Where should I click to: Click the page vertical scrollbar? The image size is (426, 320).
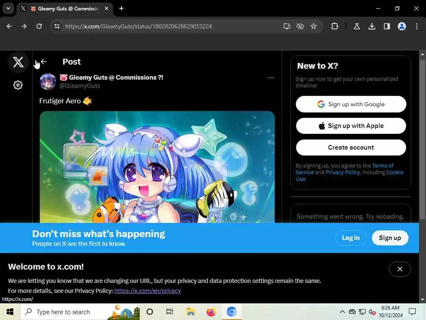[x=422, y=139]
